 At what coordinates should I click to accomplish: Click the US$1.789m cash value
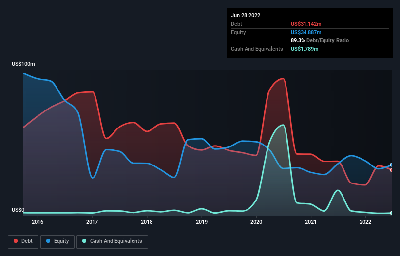(x=305, y=49)
